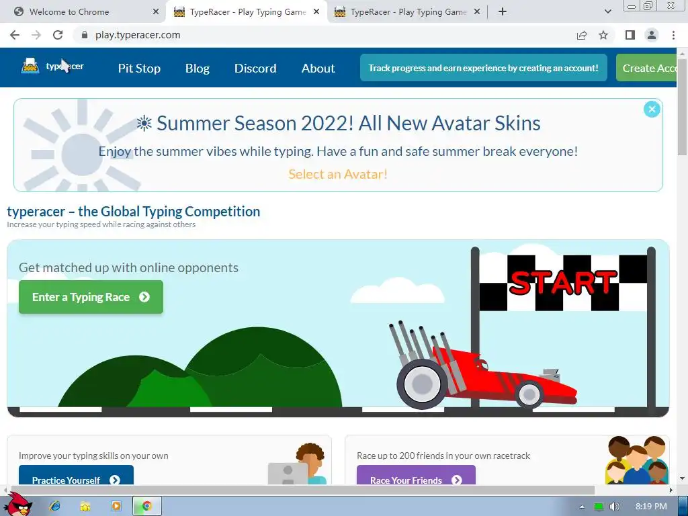The width and height of the screenshot is (688, 516).
Task: Click Enter a Typing Race button
Action: 91,297
